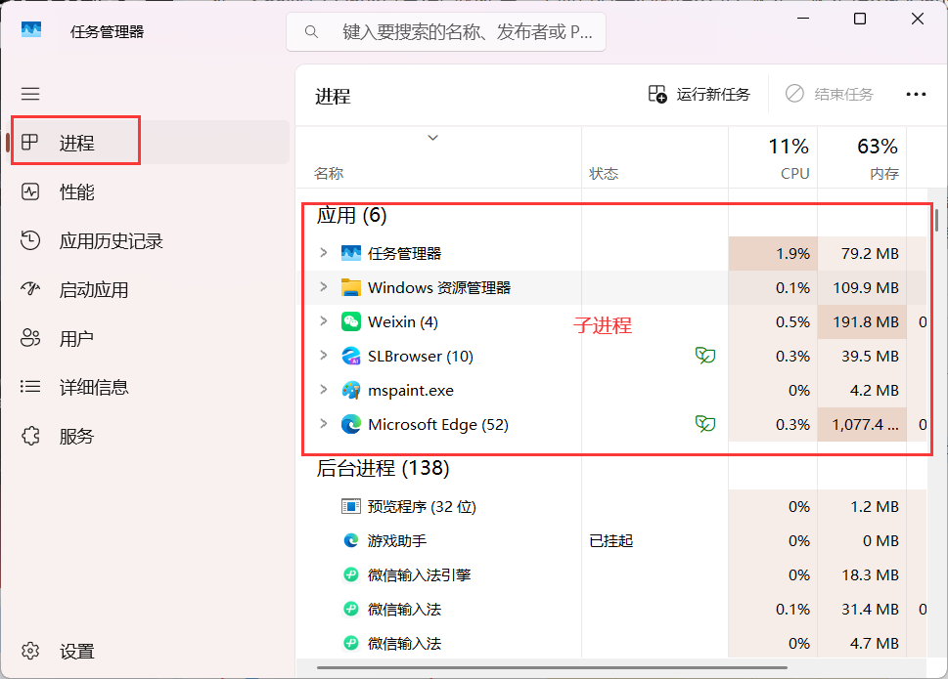This screenshot has height=679, width=948.
Task: Click the 4.7 MB memory value
Action: click(875, 644)
